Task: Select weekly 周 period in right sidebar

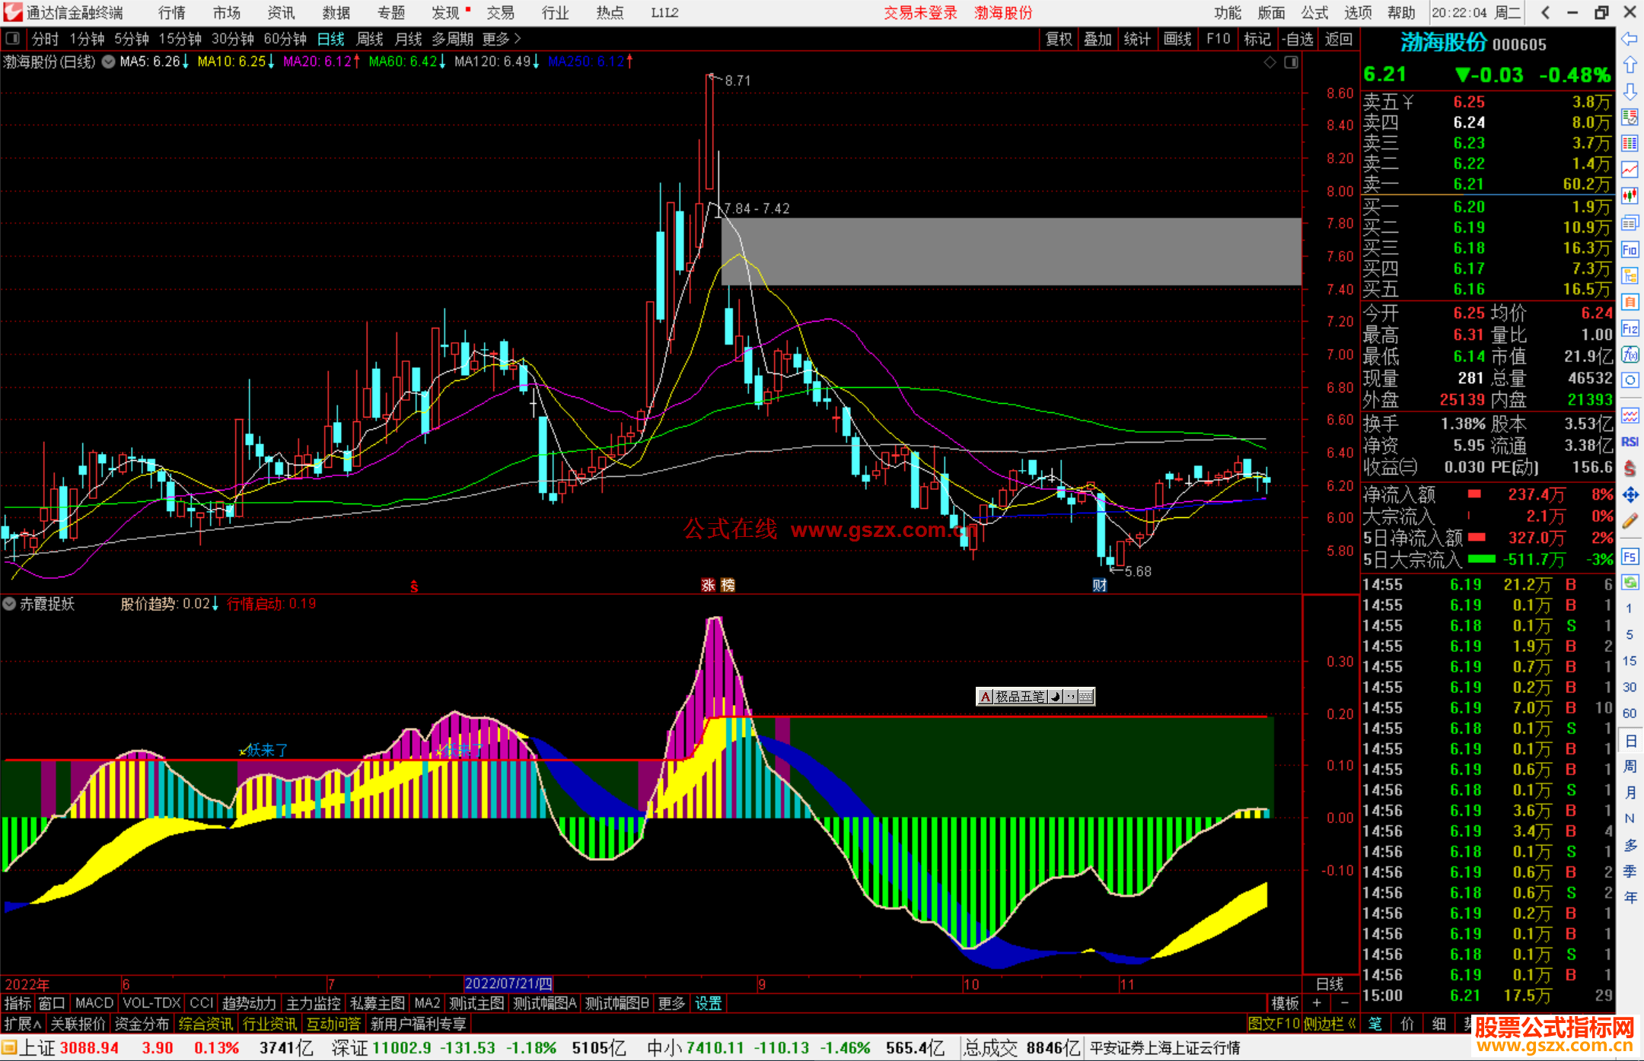Action: click(x=1630, y=766)
